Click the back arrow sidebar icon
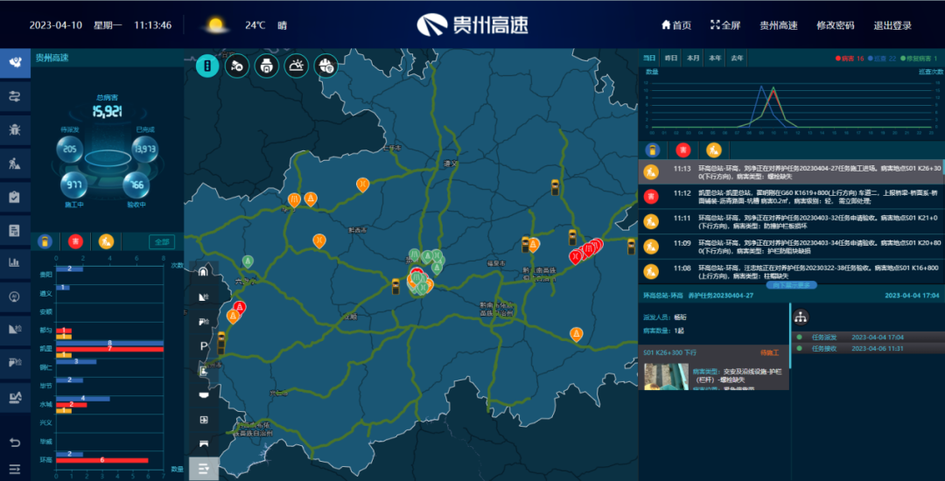This screenshot has height=481, width=945. pos(15,443)
